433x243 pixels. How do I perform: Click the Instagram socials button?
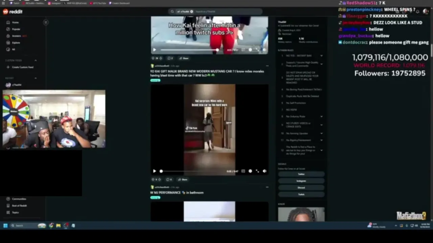[301, 181]
